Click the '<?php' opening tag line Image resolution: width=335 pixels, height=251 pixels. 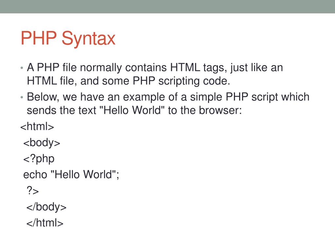pos(39,159)
